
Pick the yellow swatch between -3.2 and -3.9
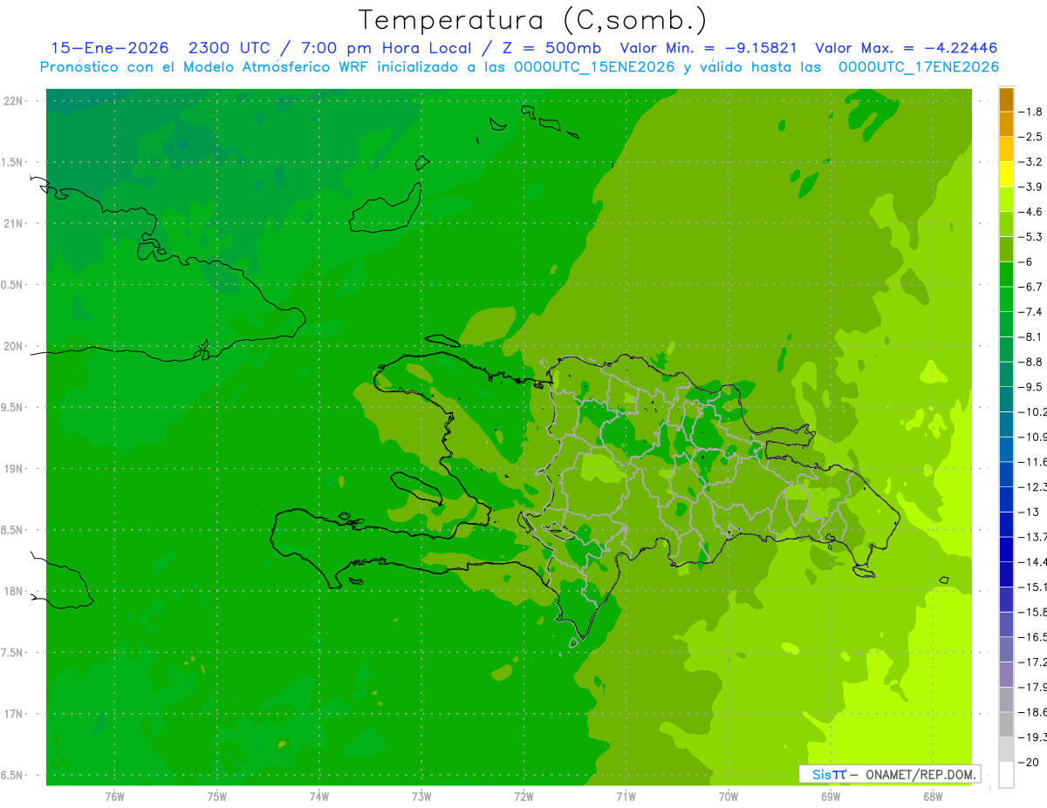pos(1006,174)
